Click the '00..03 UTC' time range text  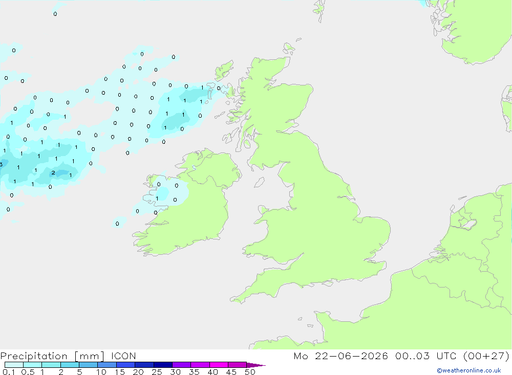(425, 356)
